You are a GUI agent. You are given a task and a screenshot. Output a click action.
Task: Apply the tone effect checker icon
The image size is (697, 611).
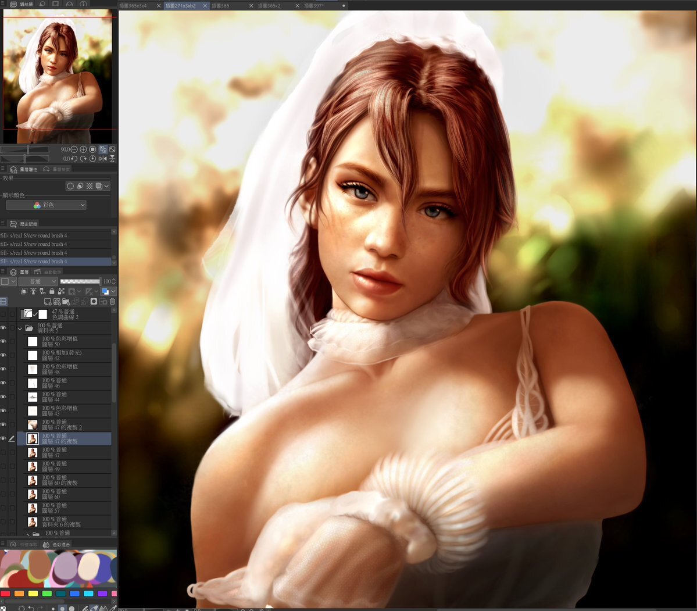[x=90, y=187]
